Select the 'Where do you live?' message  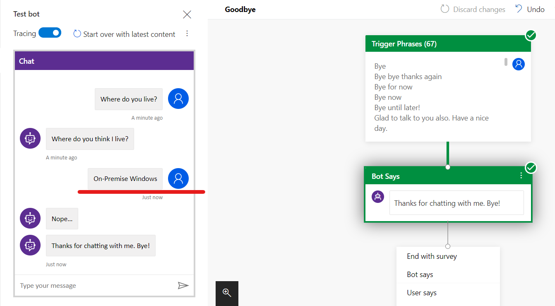129,99
